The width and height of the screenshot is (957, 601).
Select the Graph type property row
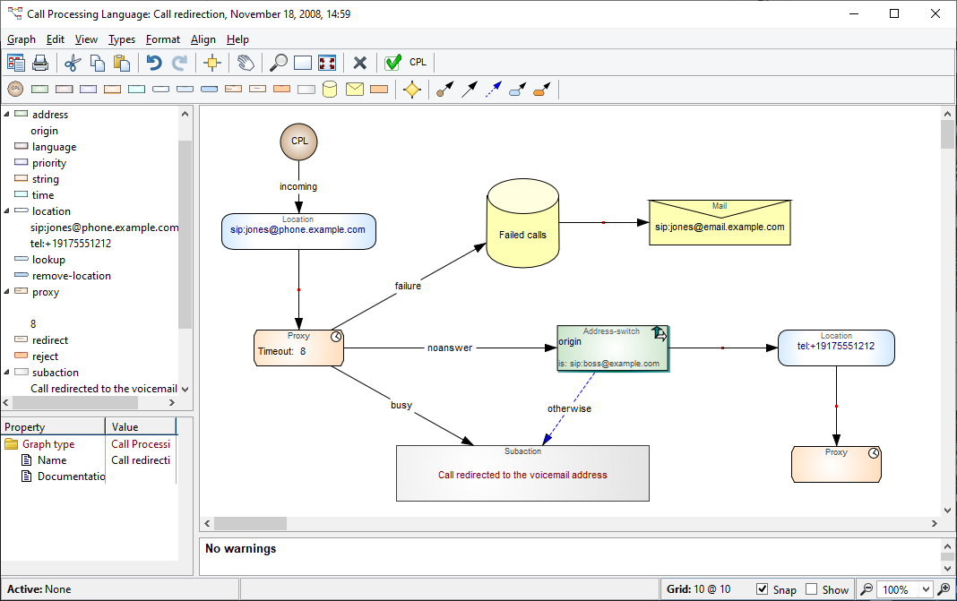(x=48, y=444)
